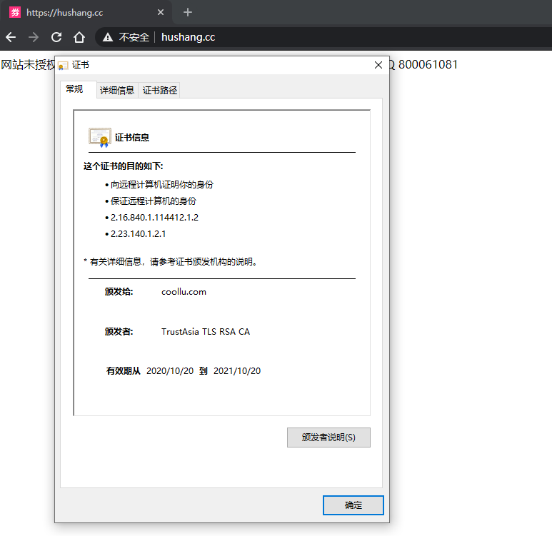Click the hushang.cc address bar text

[x=188, y=37]
